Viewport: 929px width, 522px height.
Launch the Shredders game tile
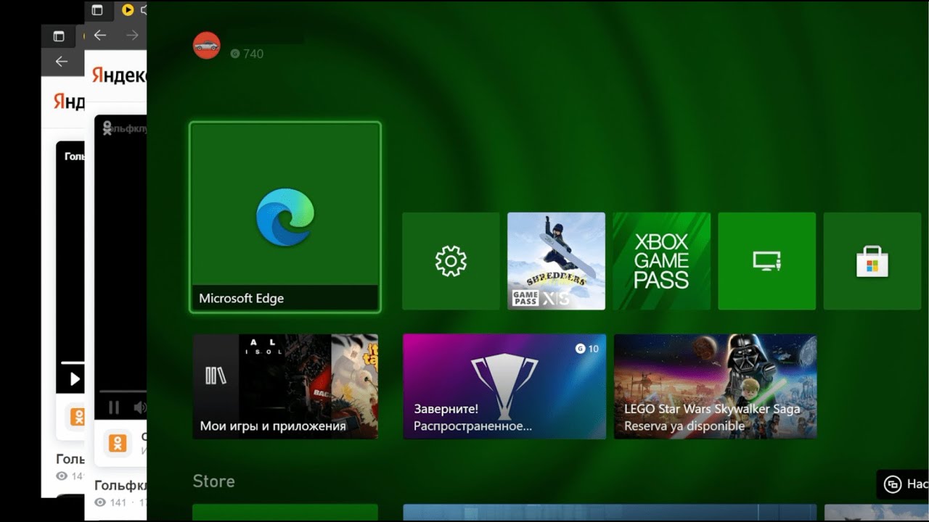(x=556, y=261)
